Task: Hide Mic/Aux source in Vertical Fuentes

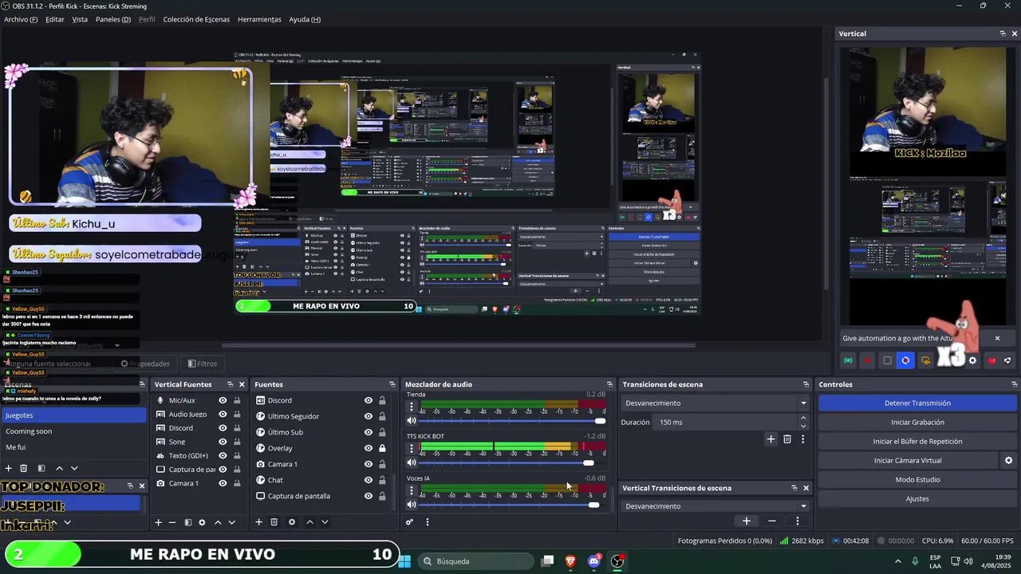Action: [x=223, y=400]
